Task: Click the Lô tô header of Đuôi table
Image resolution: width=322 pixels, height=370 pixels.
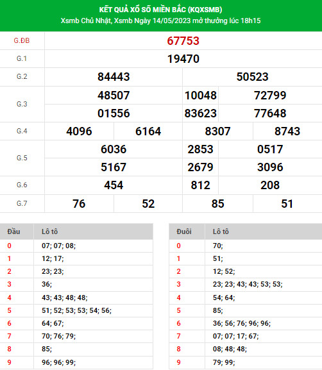Action: [221, 231]
